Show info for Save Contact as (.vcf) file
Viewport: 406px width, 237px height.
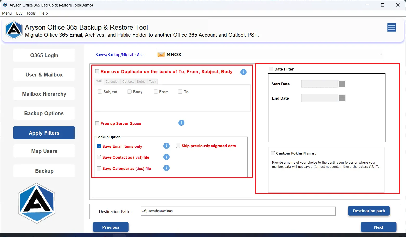point(166,157)
